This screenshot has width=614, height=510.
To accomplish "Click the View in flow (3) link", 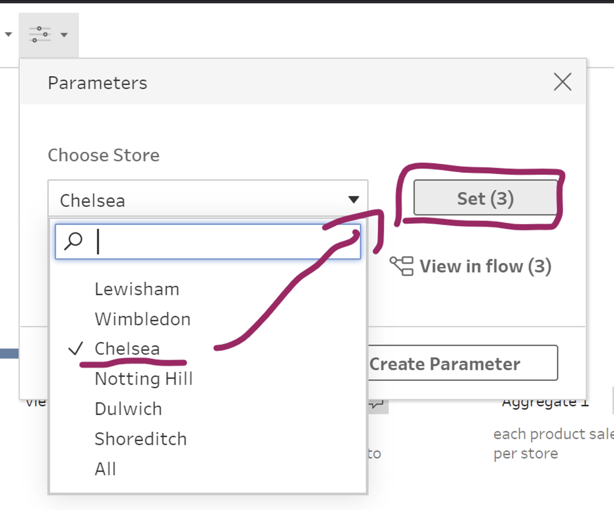I will point(485,266).
